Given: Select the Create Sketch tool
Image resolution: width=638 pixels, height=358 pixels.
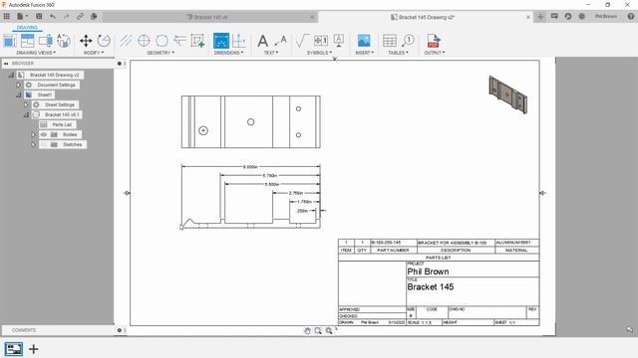Looking at the screenshot, I should coord(197,41).
